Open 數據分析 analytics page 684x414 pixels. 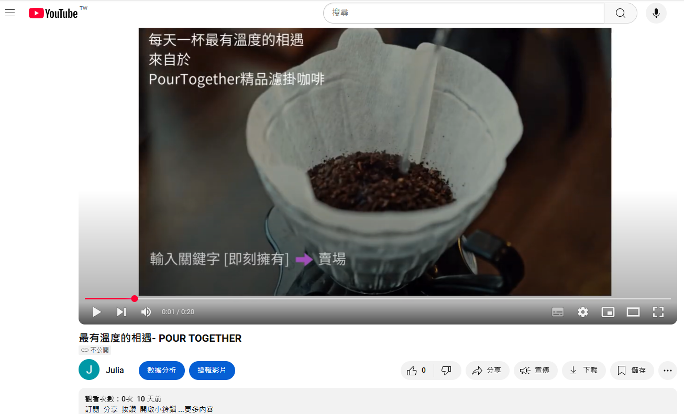pos(162,371)
